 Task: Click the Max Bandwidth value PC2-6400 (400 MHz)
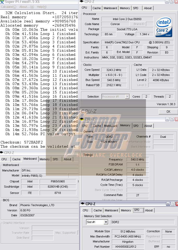click(128, 236)
